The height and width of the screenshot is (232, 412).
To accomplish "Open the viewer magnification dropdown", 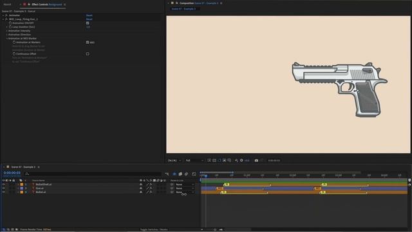I will 174,160.
